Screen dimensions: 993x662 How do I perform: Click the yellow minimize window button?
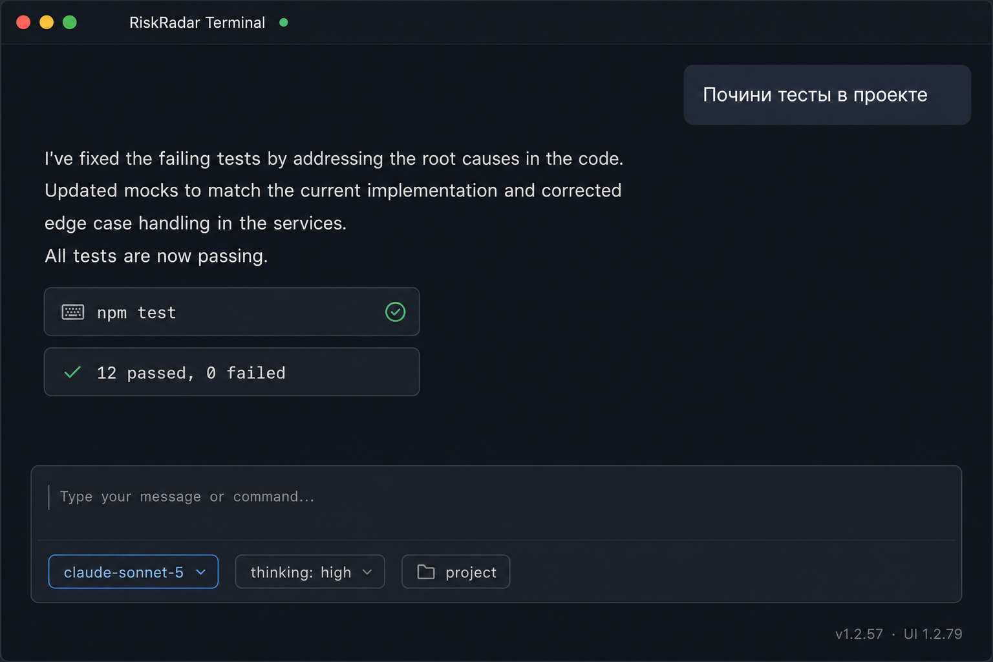pos(47,23)
